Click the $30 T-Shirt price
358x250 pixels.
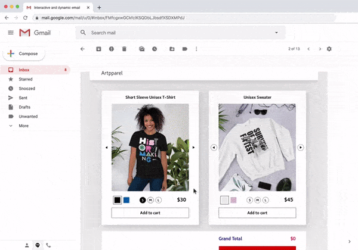click(181, 199)
